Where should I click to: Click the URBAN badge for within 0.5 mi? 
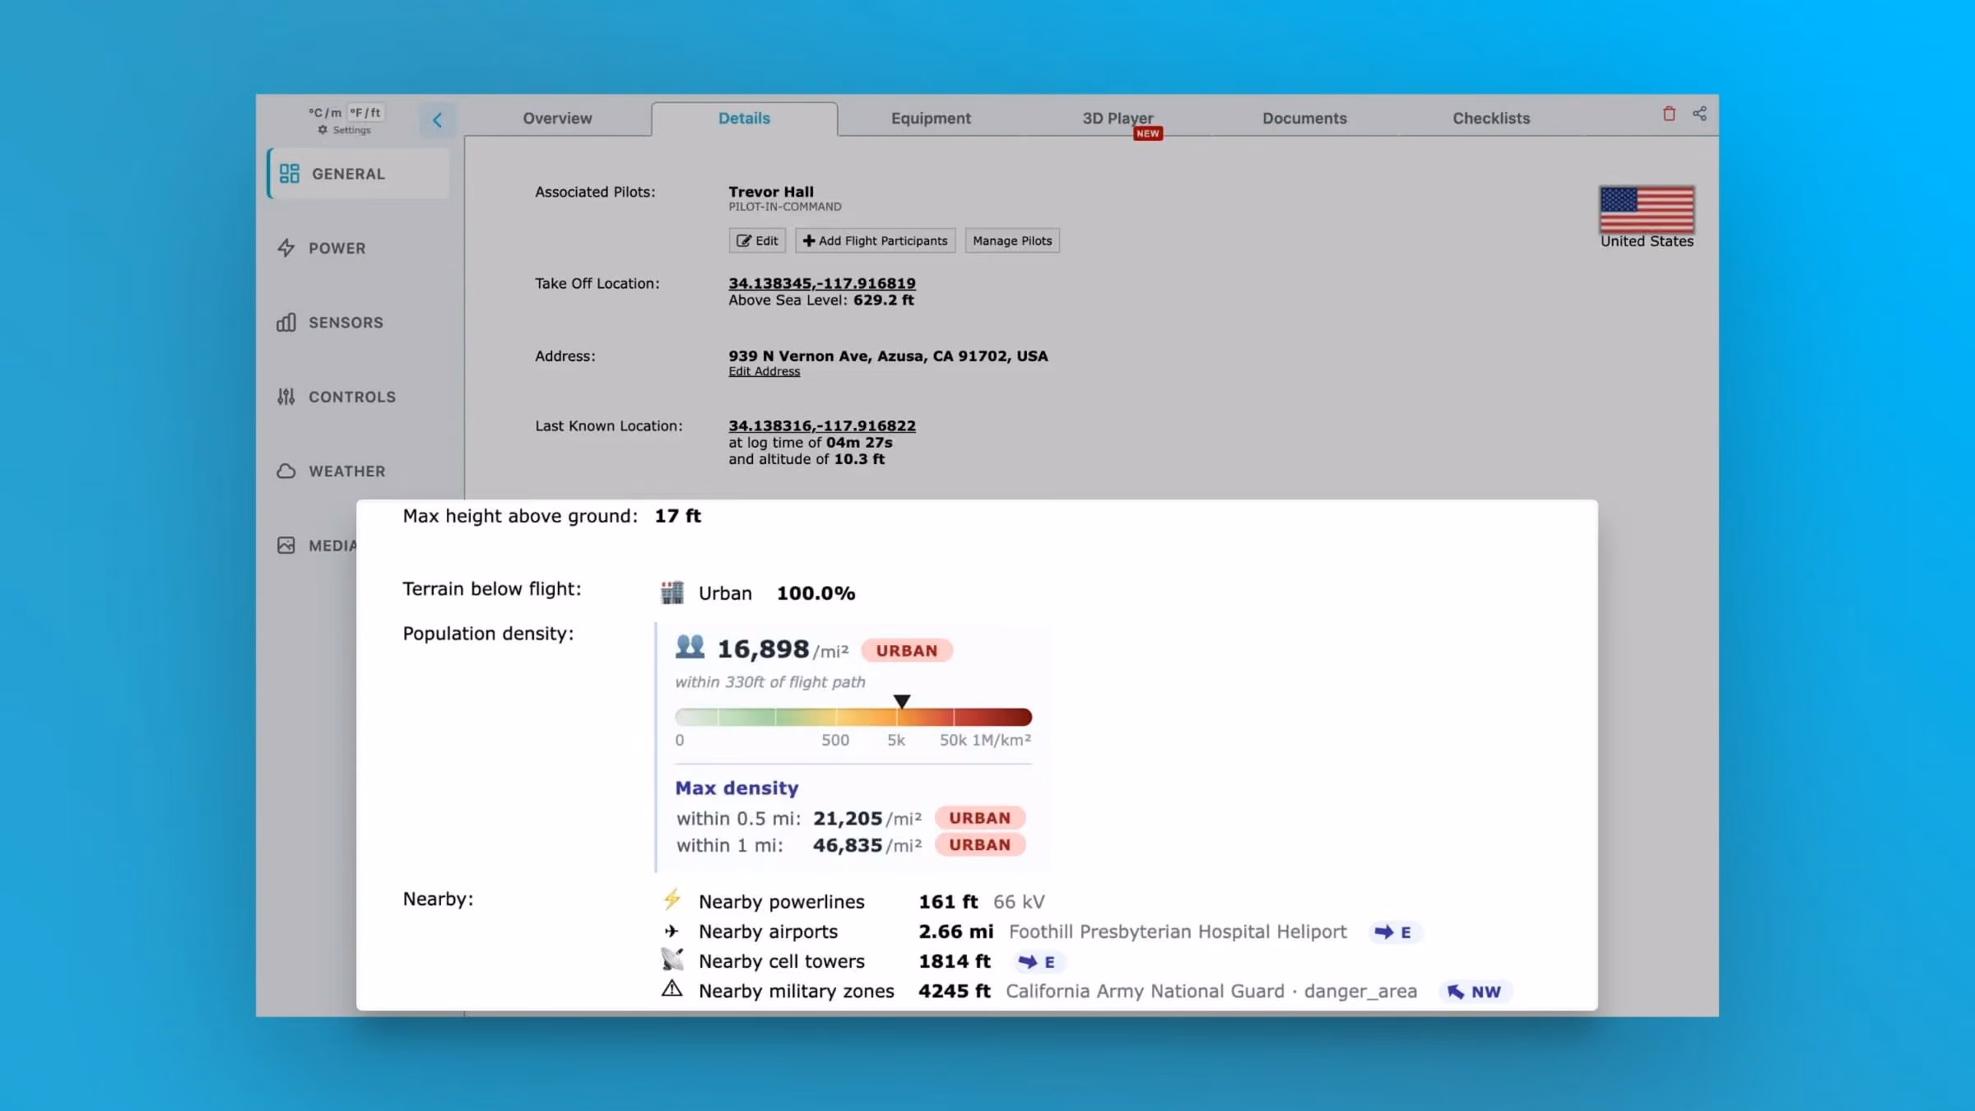coord(979,818)
